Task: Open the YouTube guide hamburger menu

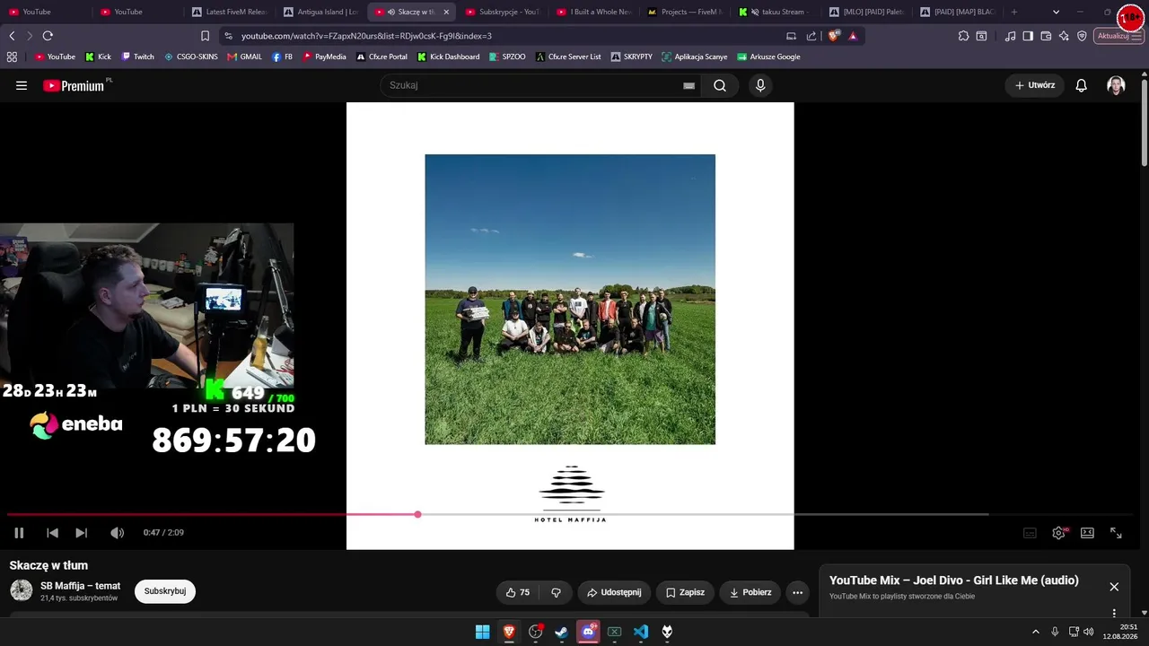Action: pos(22,86)
